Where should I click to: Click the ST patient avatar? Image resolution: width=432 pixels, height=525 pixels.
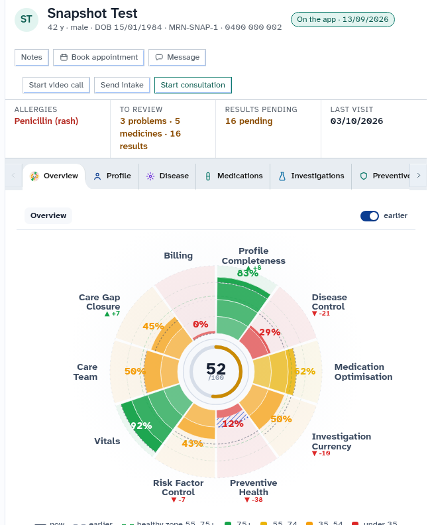click(27, 20)
